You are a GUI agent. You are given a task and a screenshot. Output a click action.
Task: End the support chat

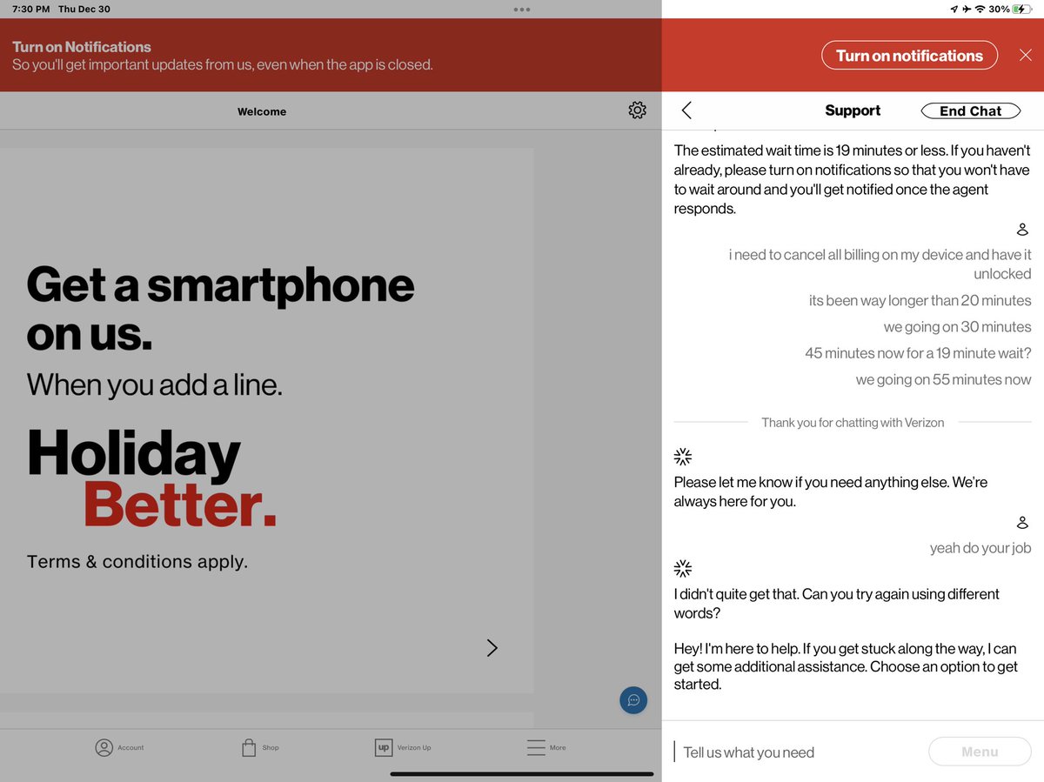[x=970, y=110]
